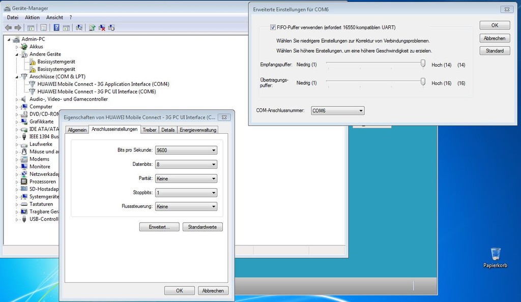
Task: Switch to the Treiber tab
Action: click(x=150, y=130)
